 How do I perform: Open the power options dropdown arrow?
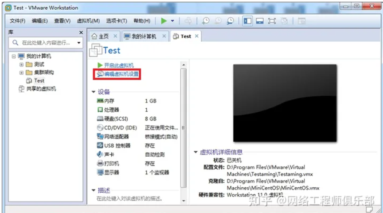[x=172, y=21]
